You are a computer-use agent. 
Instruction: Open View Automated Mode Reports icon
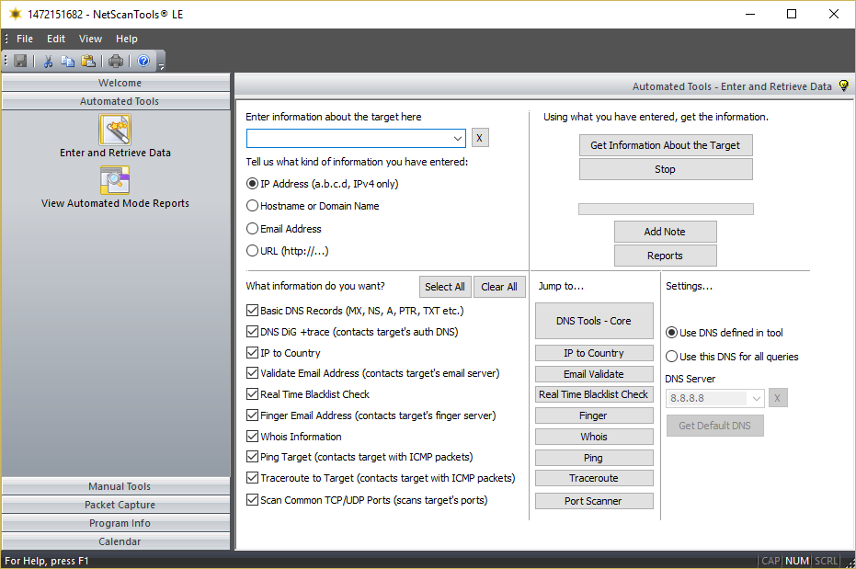click(115, 180)
